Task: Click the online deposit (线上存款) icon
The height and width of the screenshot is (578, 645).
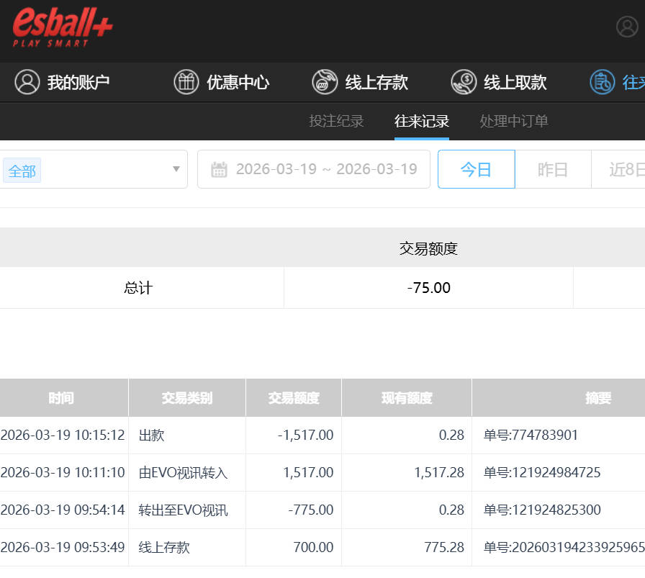Action: click(325, 82)
